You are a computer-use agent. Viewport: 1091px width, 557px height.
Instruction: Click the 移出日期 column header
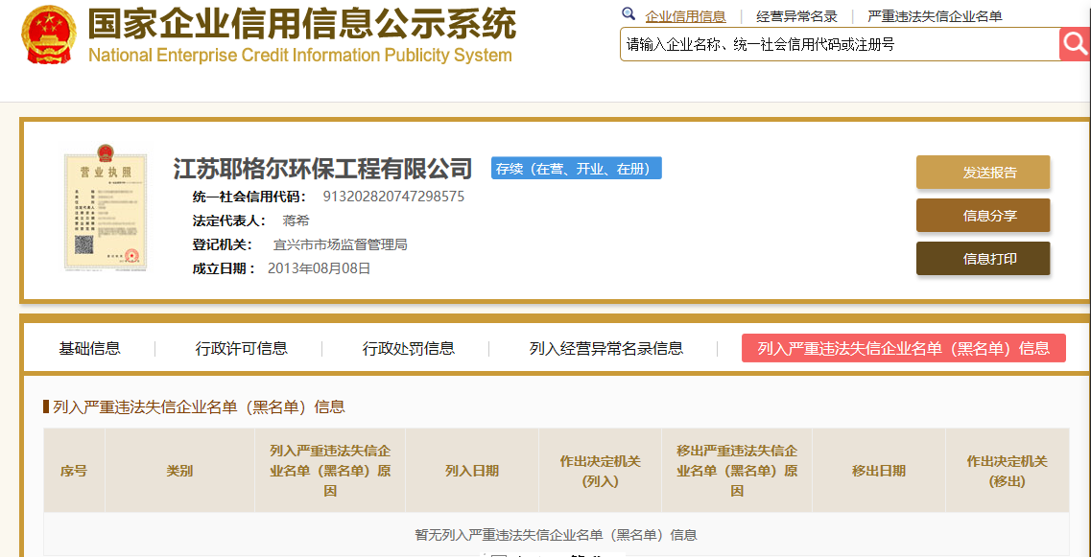coord(879,471)
